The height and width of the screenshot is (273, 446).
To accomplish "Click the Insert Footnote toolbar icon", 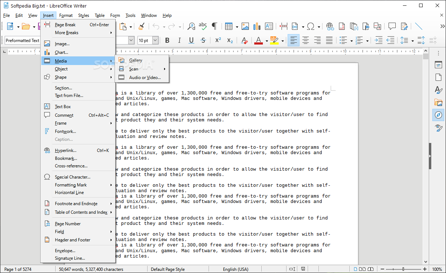I will pos(342,26).
